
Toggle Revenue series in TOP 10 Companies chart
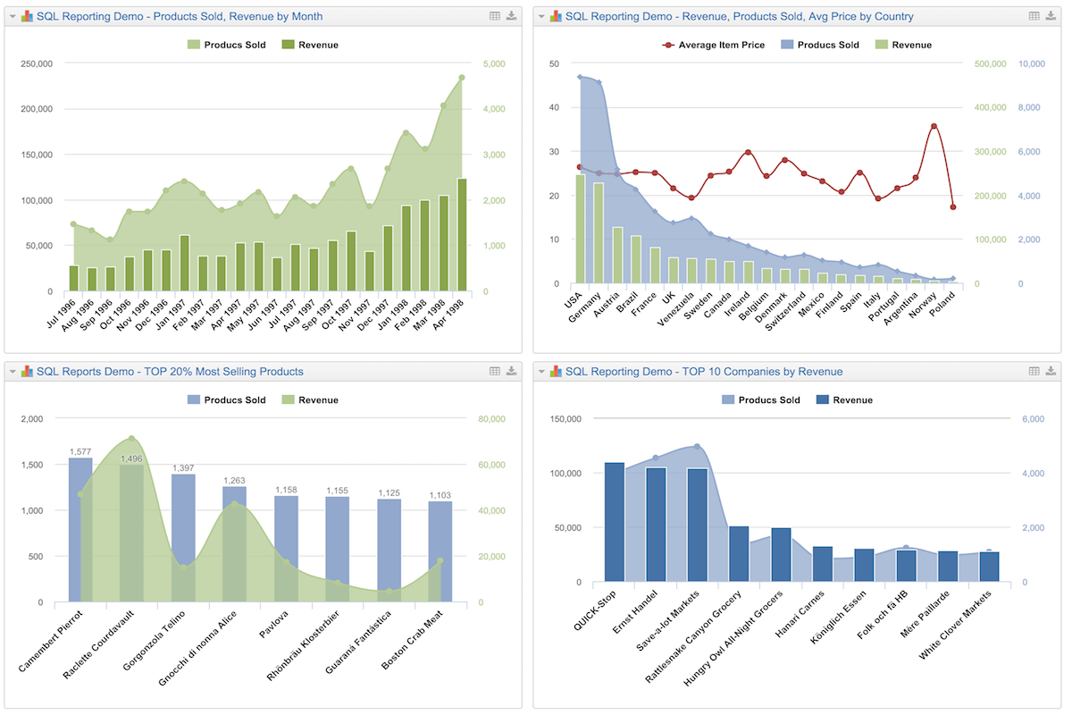click(844, 400)
